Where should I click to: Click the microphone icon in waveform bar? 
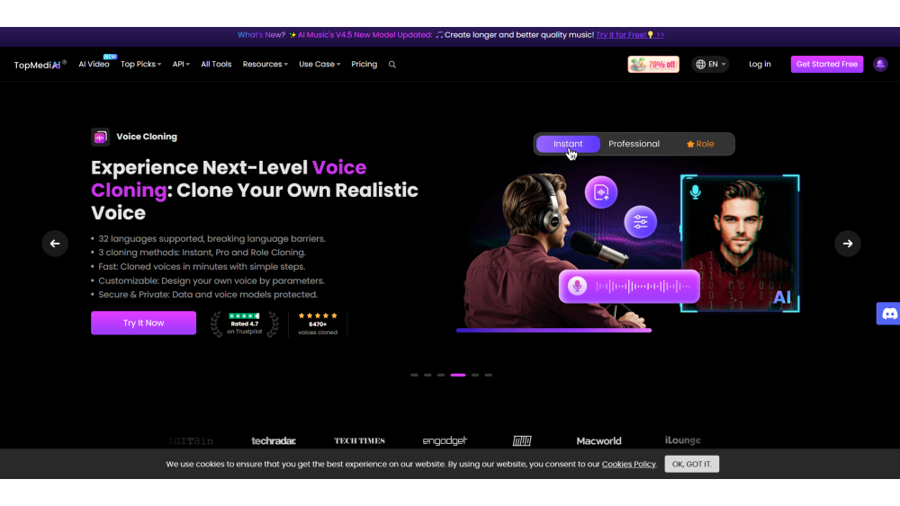[577, 286]
